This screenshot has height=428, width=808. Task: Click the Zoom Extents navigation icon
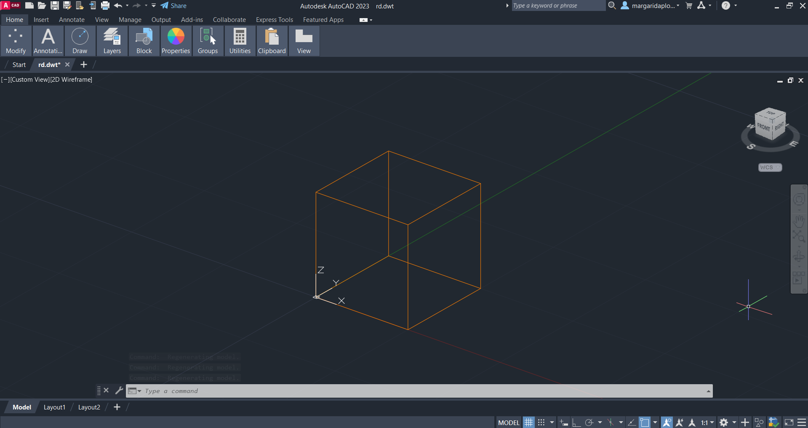tap(799, 236)
